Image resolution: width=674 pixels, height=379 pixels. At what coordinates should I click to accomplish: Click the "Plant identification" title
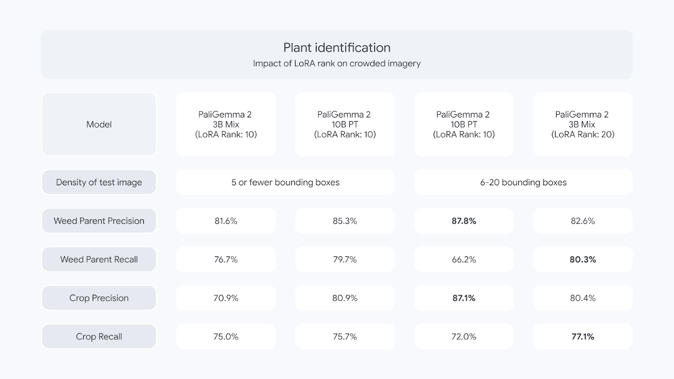[x=337, y=47]
